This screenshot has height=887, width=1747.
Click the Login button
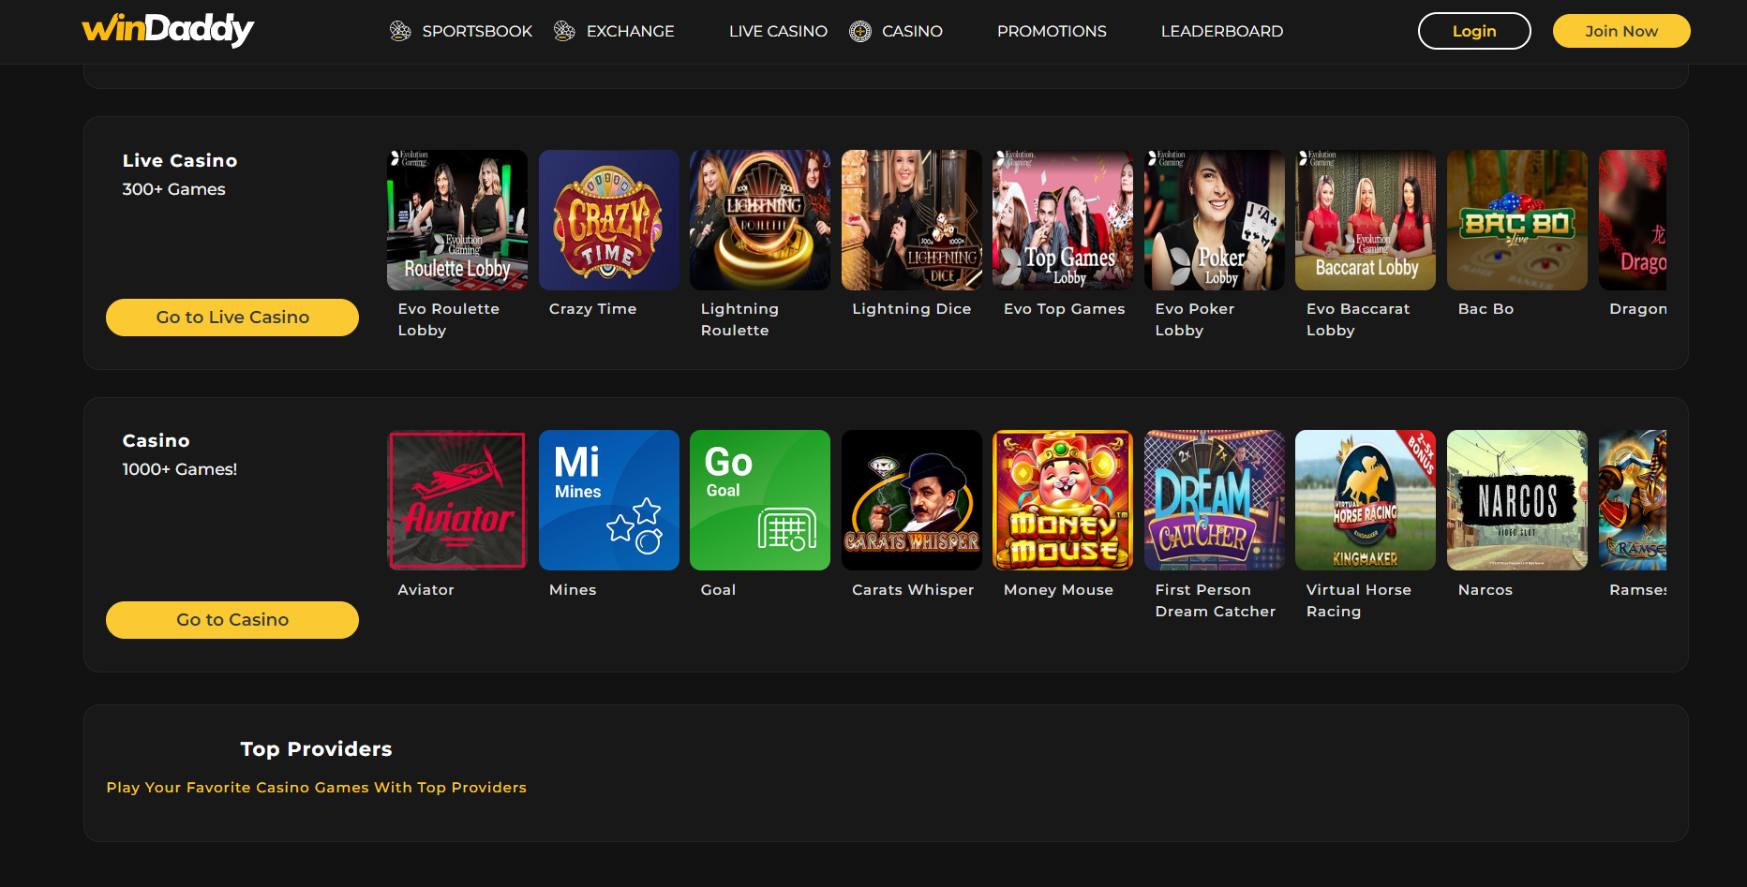click(x=1474, y=31)
